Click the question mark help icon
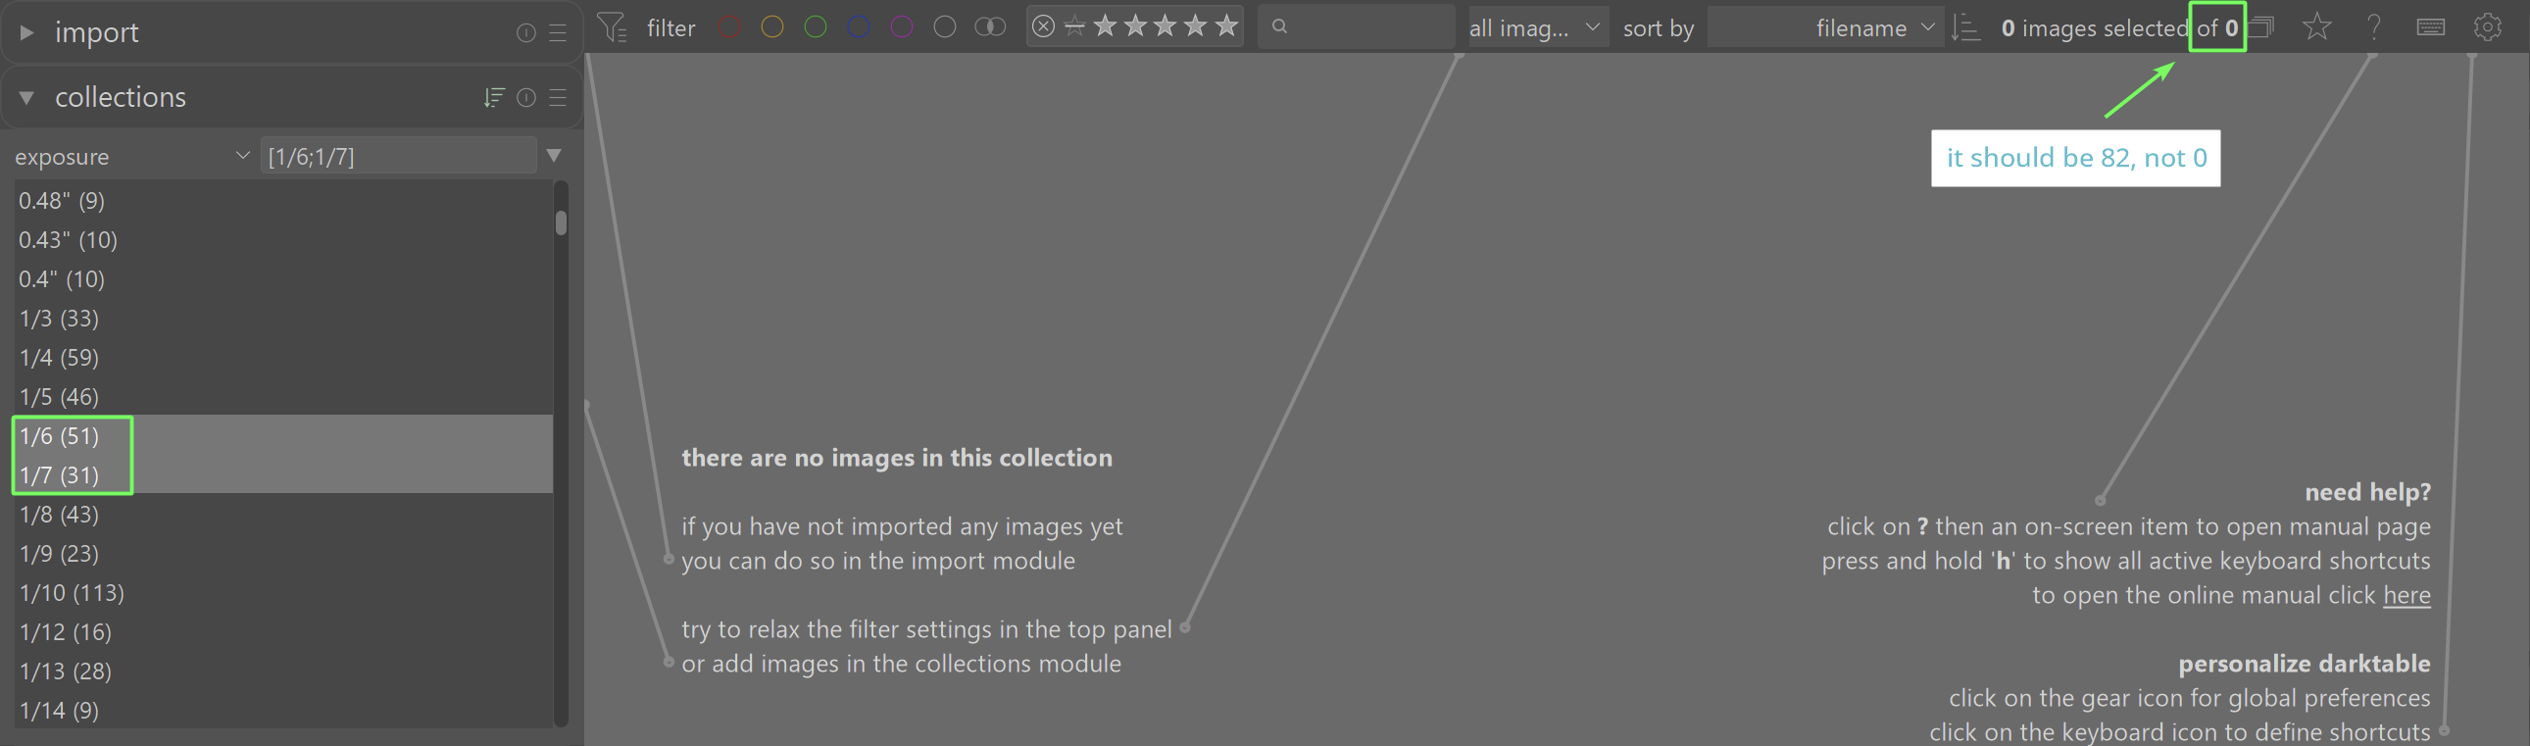This screenshot has width=2530, height=746. click(x=2374, y=27)
